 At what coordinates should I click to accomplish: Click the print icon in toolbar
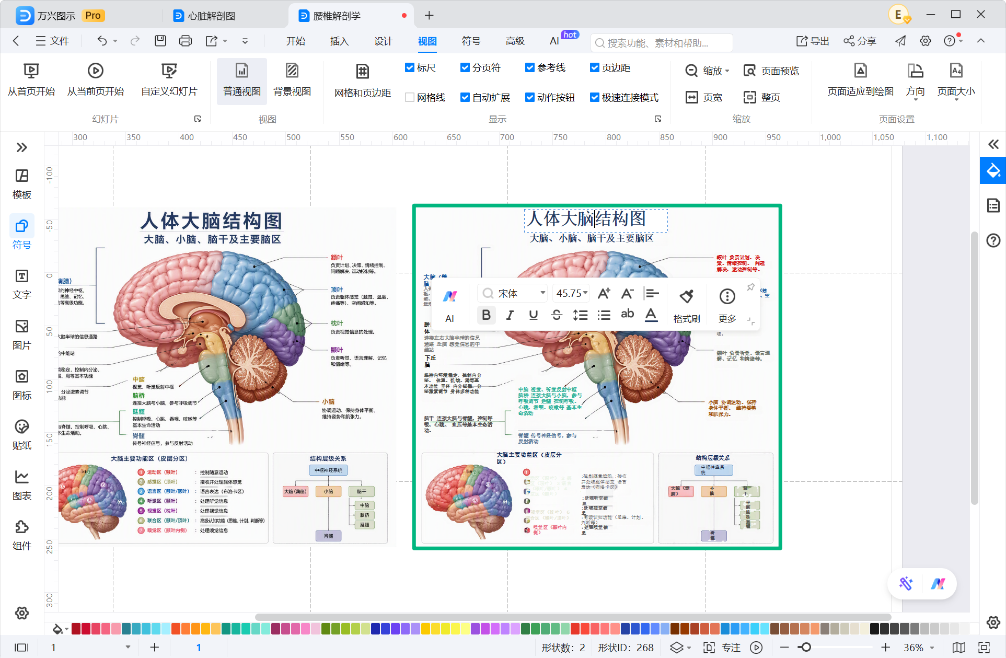point(186,41)
